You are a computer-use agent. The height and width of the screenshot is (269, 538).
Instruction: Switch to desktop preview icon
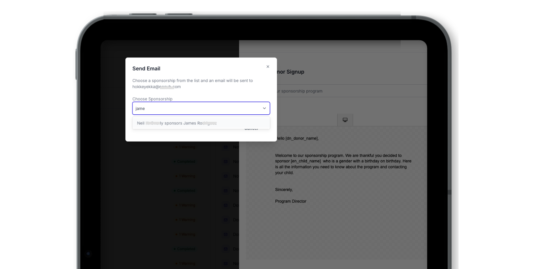click(345, 120)
